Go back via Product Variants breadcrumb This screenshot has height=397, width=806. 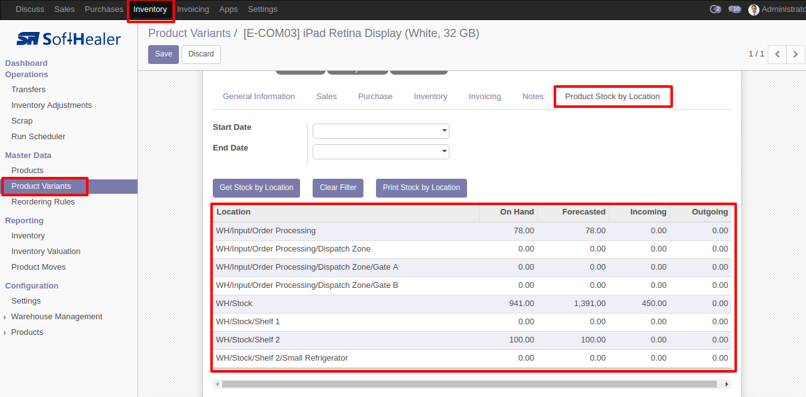point(190,33)
